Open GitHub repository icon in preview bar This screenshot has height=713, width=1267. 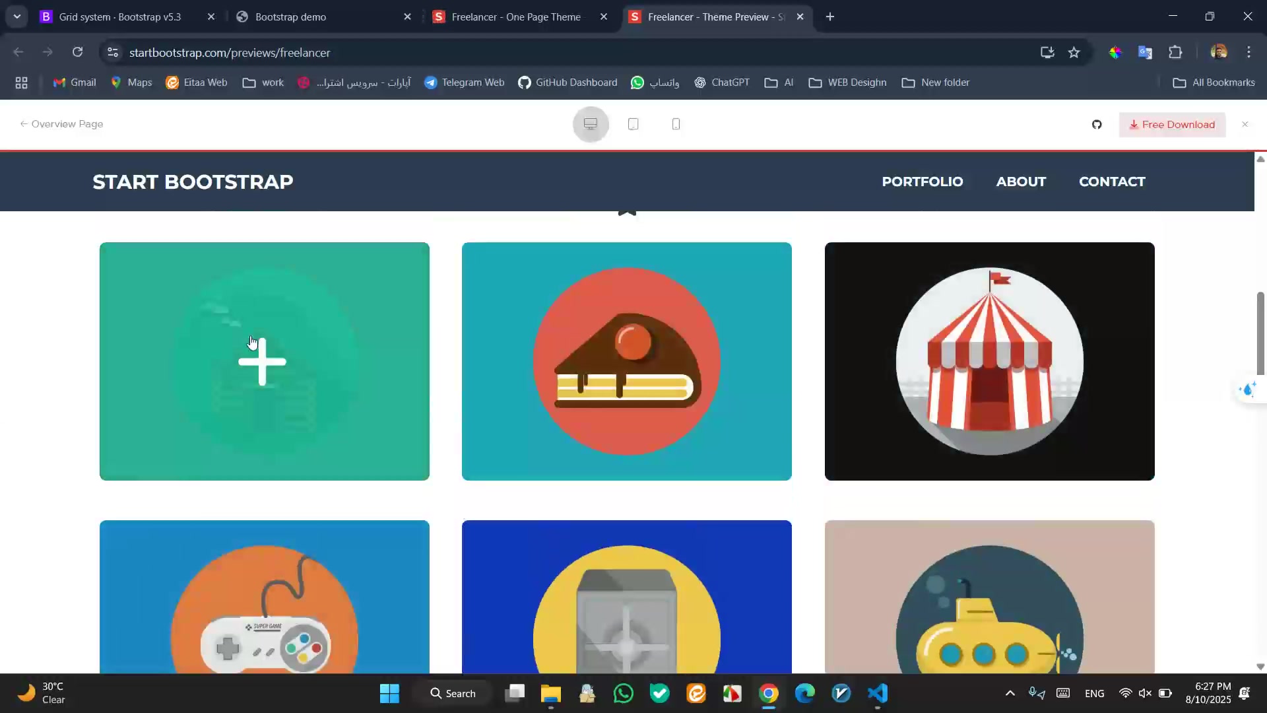[1097, 125]
